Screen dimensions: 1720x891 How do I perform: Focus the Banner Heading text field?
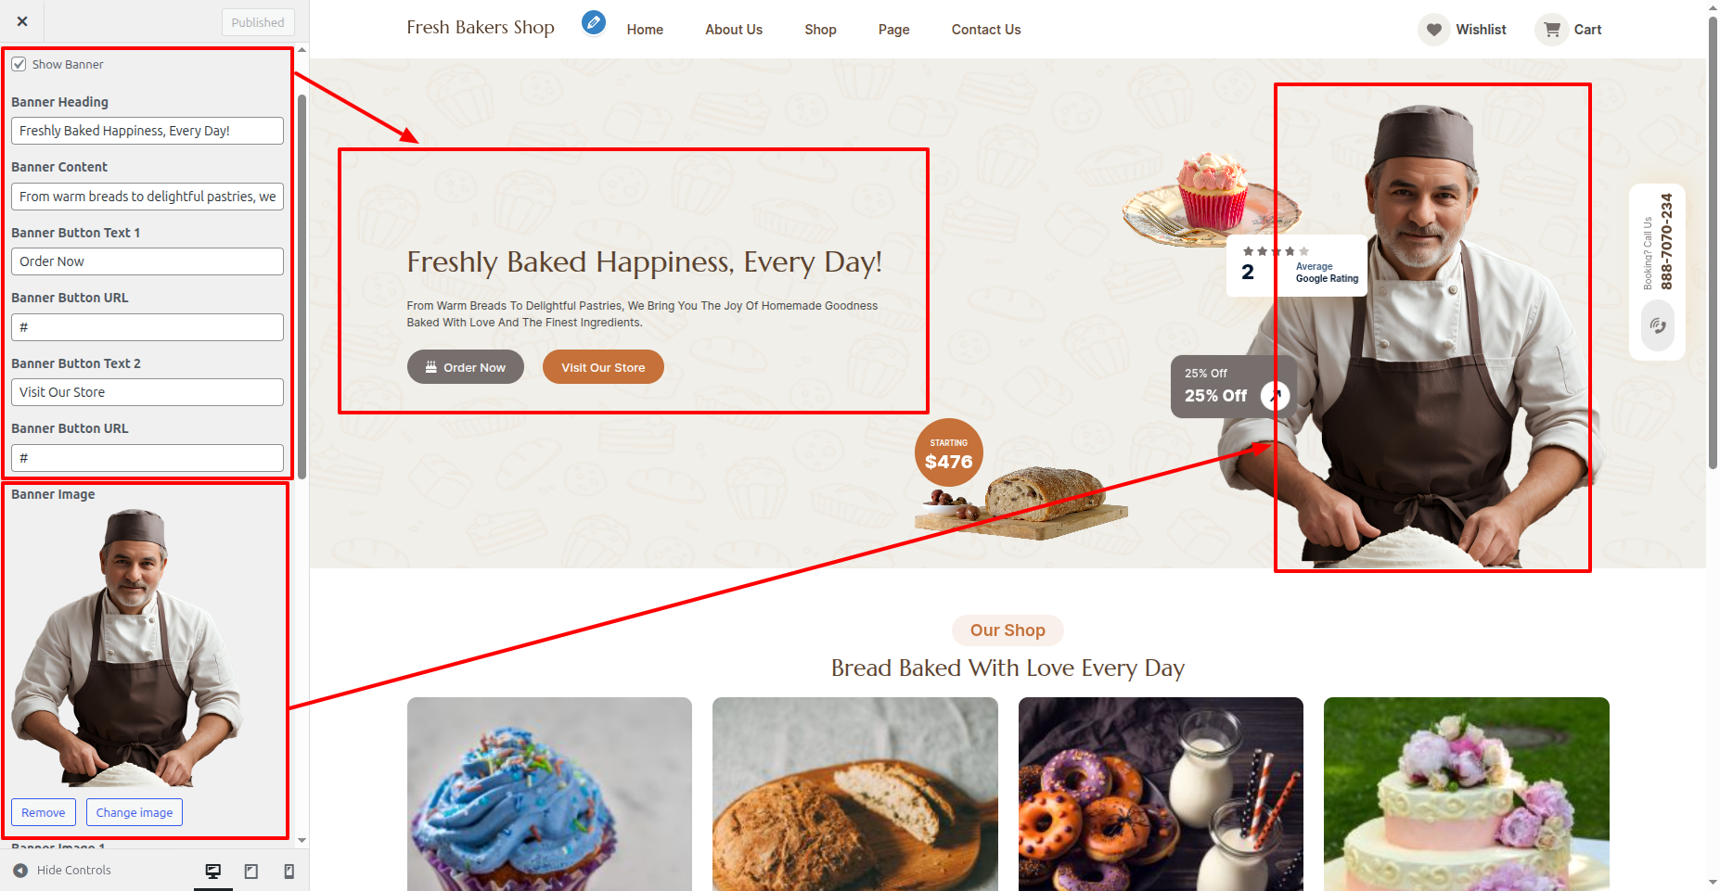pos(148,131)
